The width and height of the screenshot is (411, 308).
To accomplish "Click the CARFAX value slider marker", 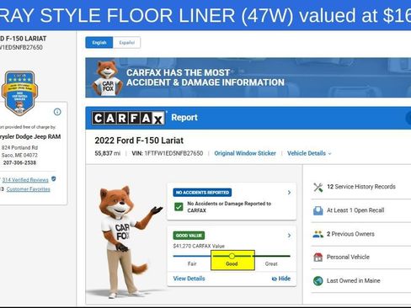I will [x=232, y=256].
